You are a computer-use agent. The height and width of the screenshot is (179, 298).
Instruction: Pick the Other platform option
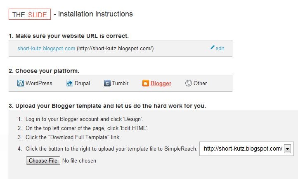[200, 83]
